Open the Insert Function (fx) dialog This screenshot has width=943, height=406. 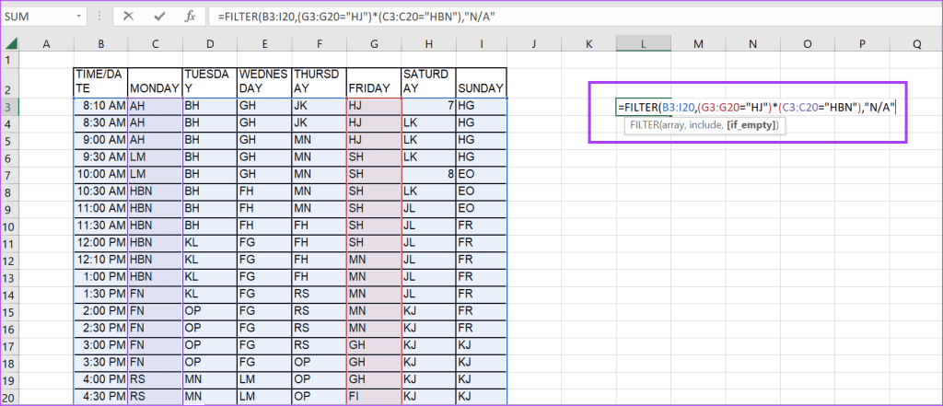point(190,17)
